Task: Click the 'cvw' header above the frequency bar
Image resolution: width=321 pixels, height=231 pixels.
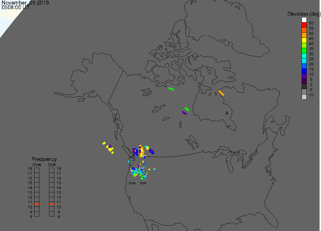Action: pos(37,165)
